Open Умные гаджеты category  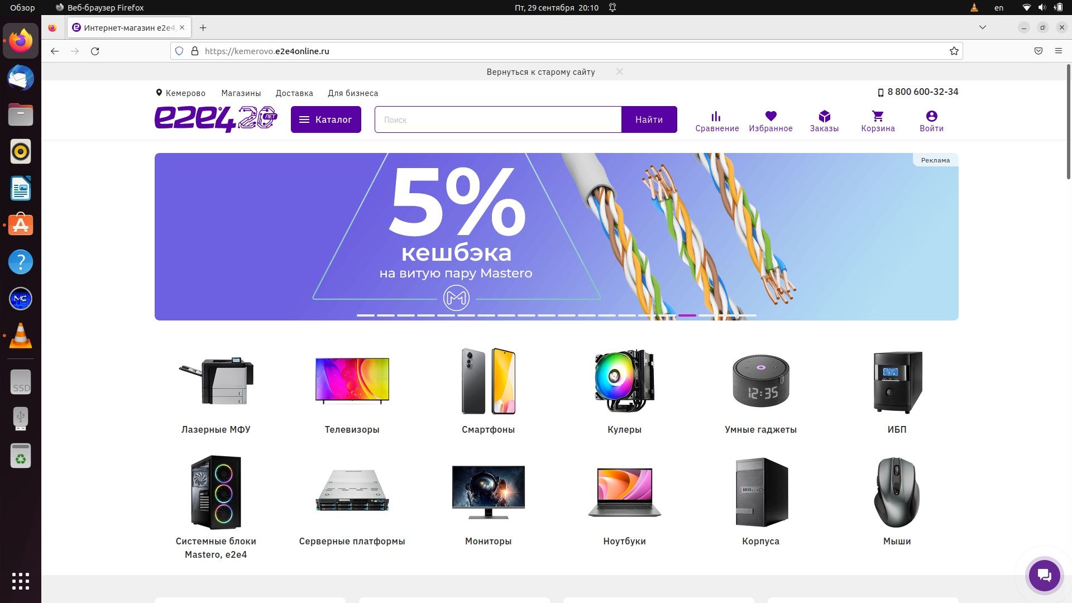(760, 391)
